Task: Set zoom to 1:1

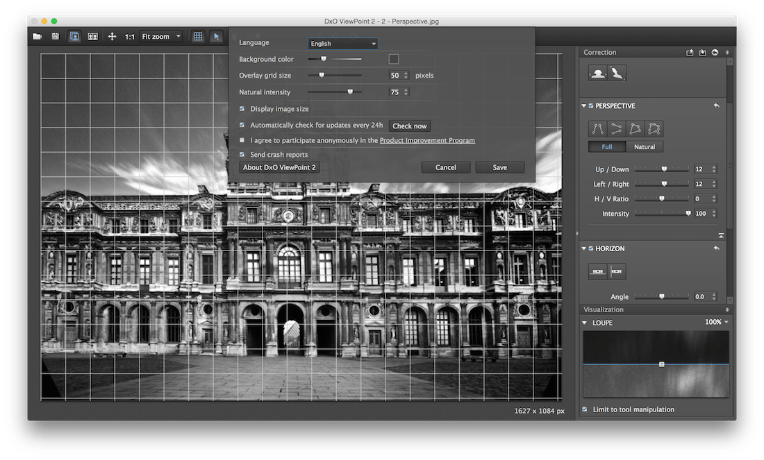Action: pyautogui.click(x=130, y=37)
